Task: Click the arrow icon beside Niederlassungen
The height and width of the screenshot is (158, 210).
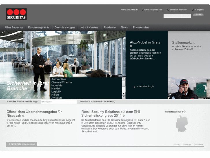Action: 184,112
